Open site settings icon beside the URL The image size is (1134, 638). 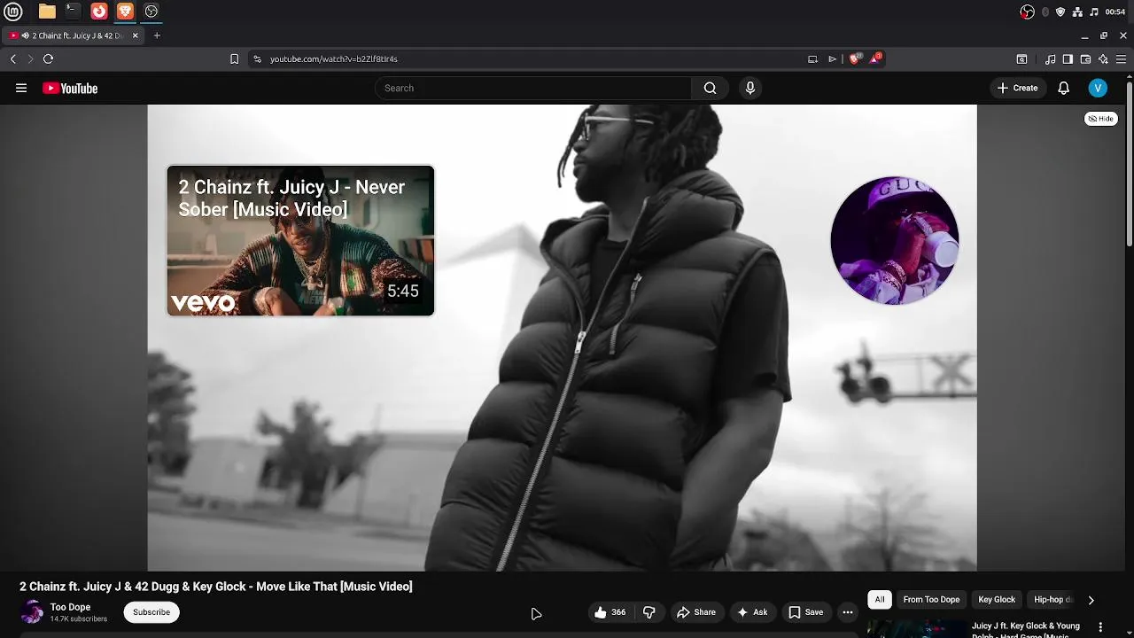[x=257, y=59]
